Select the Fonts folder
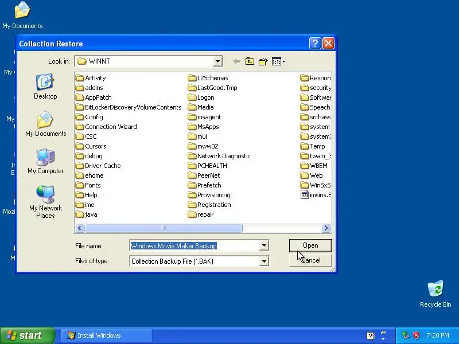 (x=88, y=185)
